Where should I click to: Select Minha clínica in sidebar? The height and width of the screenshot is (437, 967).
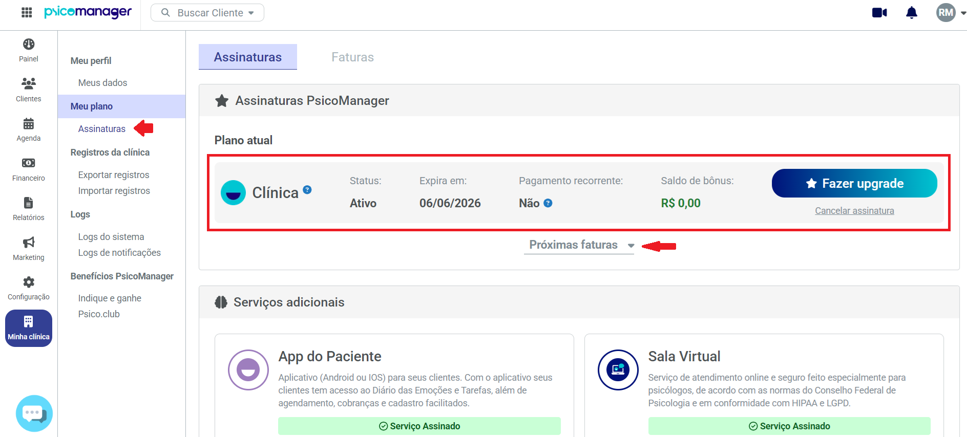point(29,328)
